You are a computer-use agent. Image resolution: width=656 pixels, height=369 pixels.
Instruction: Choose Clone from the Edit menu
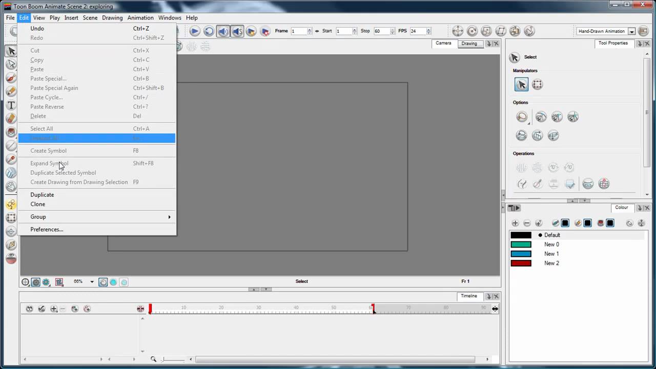[97, 204]
